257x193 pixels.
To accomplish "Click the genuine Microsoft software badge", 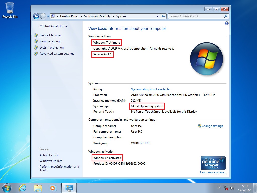I will pyautogui.click(x=213, y=163).
